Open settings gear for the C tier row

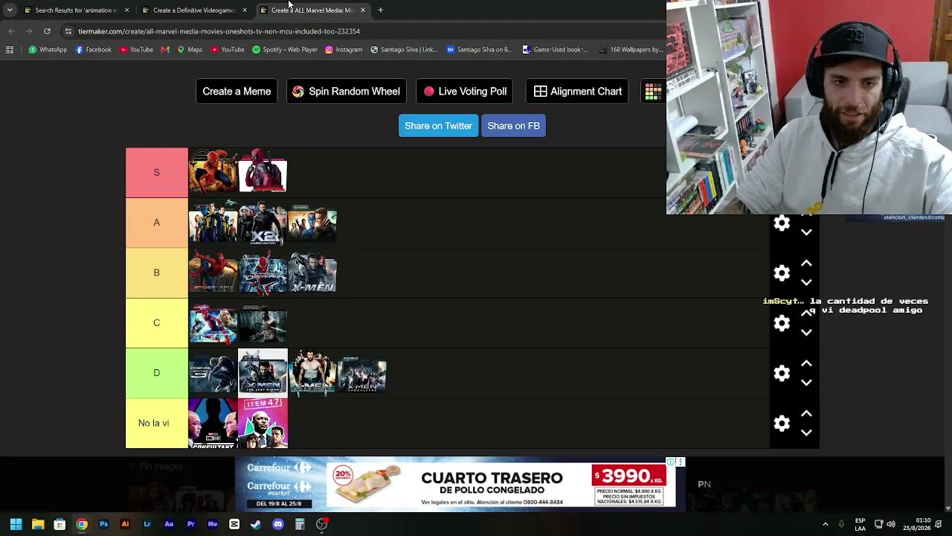(782, 323)
